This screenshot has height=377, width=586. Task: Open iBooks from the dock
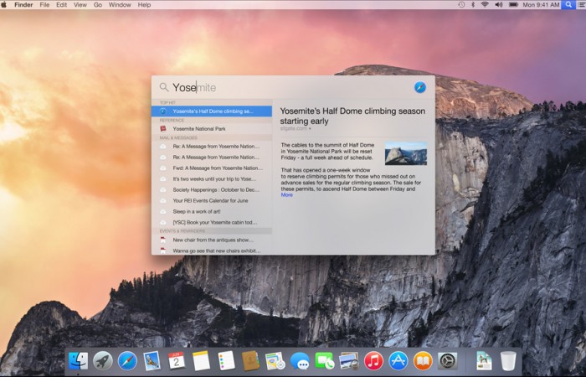(x=423, y=360)
